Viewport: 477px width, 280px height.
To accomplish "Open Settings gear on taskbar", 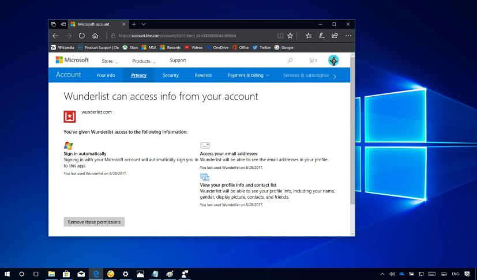I will (125, 274).
